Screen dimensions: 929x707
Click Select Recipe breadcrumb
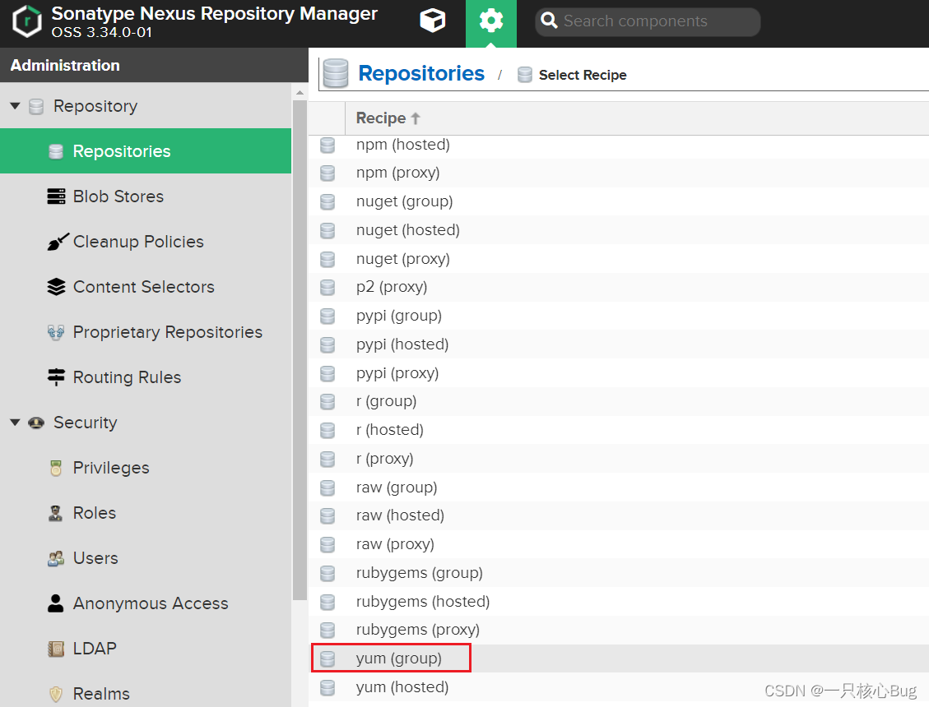[x=583, y=75]
